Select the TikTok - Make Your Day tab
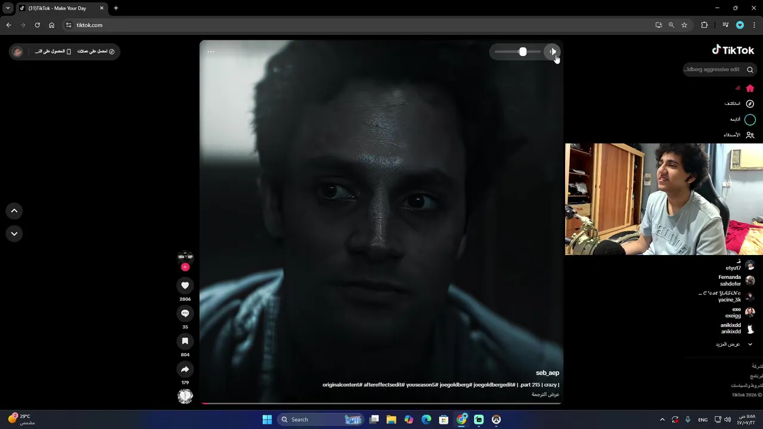 pyautogui.click(x=61, y=8)
